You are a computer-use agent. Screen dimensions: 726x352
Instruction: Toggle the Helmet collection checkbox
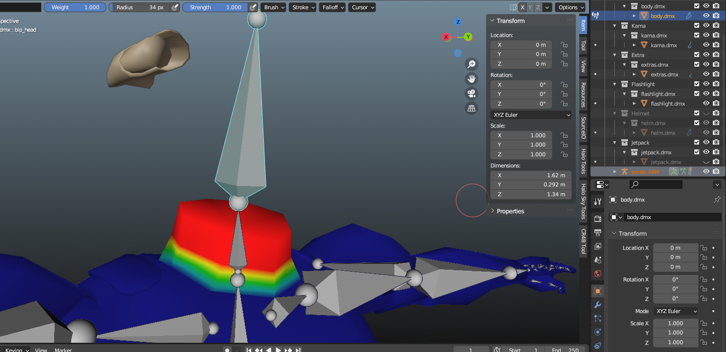coord(697,113)
